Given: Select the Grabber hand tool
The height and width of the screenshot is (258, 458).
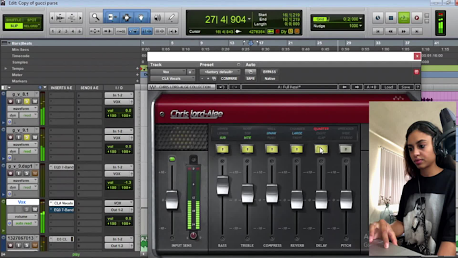Looking at the screenshot, I should [x=141, y=18].
